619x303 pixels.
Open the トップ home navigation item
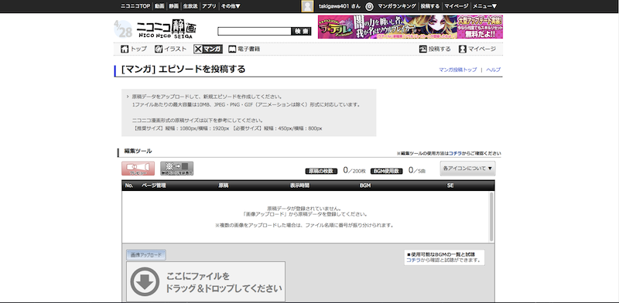pos(133,49)
